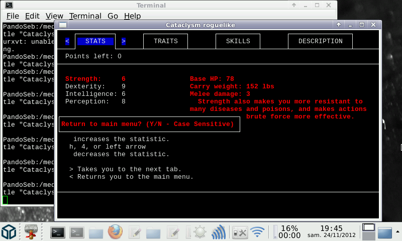Open the cube-shaped main menu launcher
The image size is (402, 241).
tap(9, 232)
